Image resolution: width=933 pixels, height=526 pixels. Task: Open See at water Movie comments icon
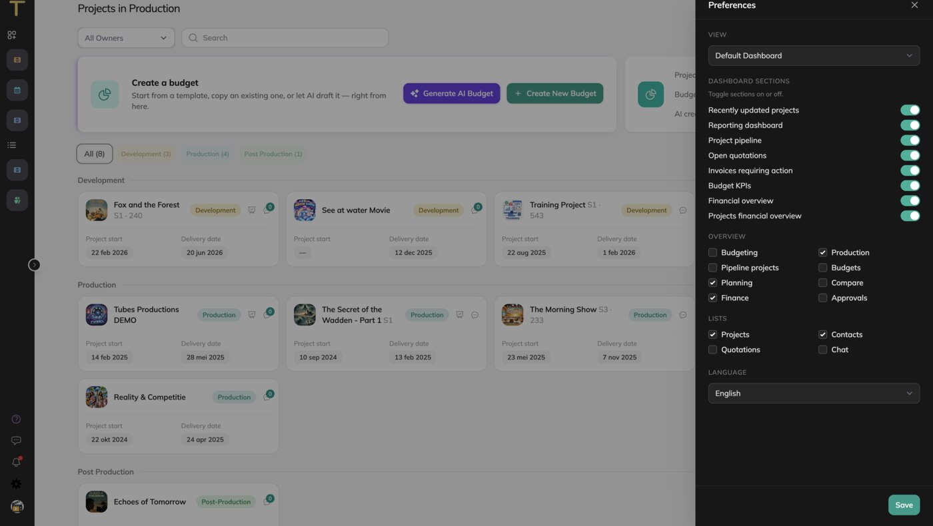click(476, 209)
